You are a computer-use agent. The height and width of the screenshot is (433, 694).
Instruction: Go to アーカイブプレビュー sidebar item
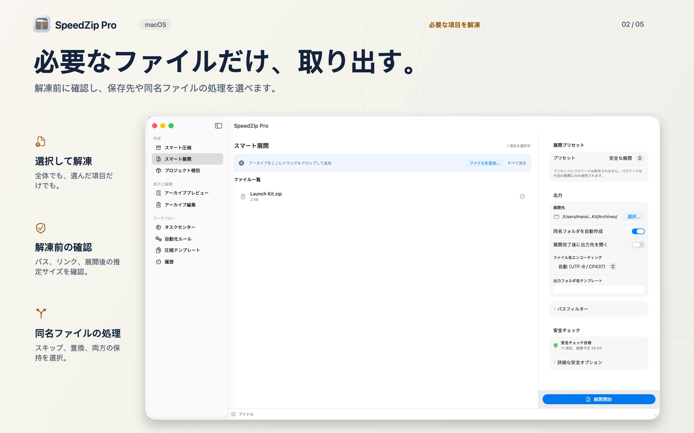187,193
